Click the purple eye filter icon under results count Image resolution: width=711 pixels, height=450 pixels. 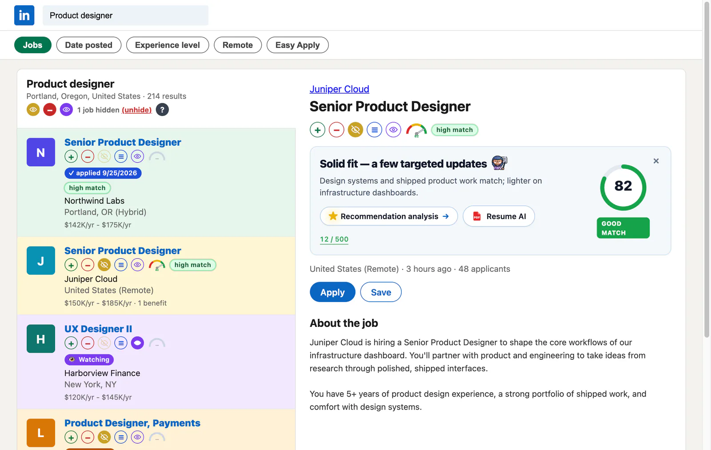66,109
